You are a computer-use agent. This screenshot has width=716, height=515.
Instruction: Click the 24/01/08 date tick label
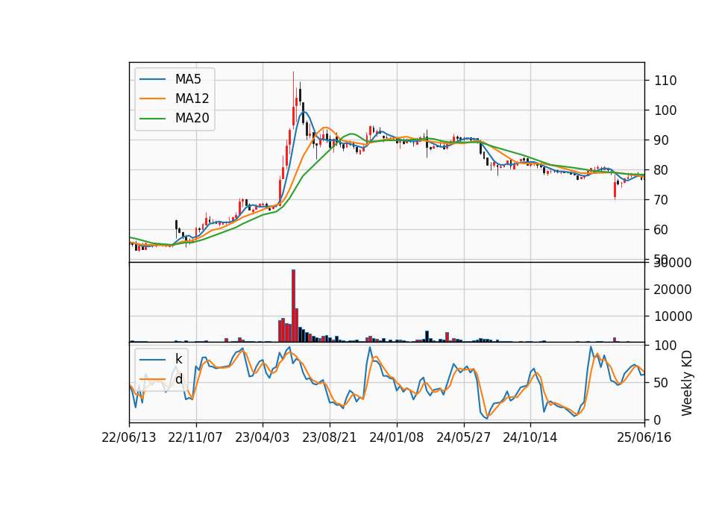396,438
